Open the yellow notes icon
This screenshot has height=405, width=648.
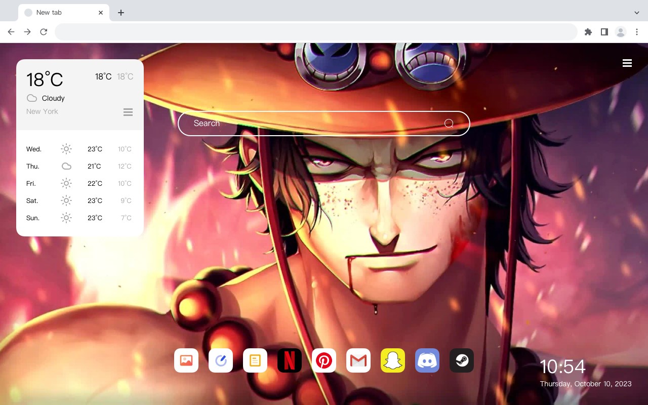pyautogui.click(x=255, y=360)
